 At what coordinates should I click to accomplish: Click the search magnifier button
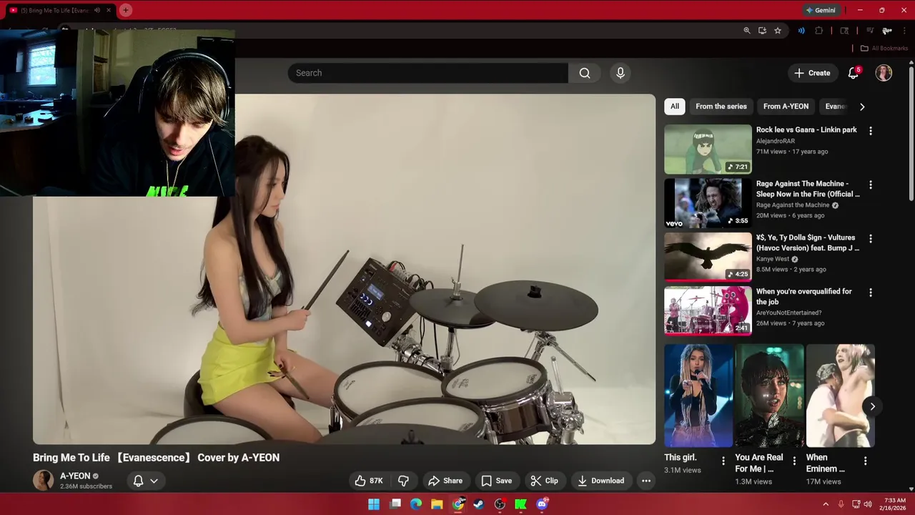(x=585, y=73)
